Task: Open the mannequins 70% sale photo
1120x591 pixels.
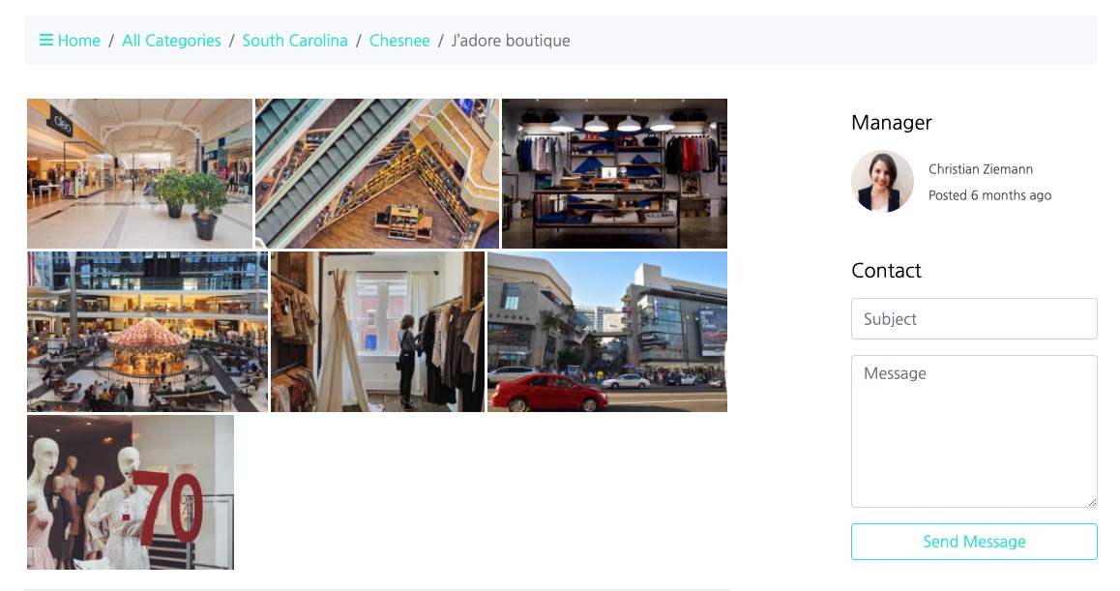Action: tap(130, 491)
